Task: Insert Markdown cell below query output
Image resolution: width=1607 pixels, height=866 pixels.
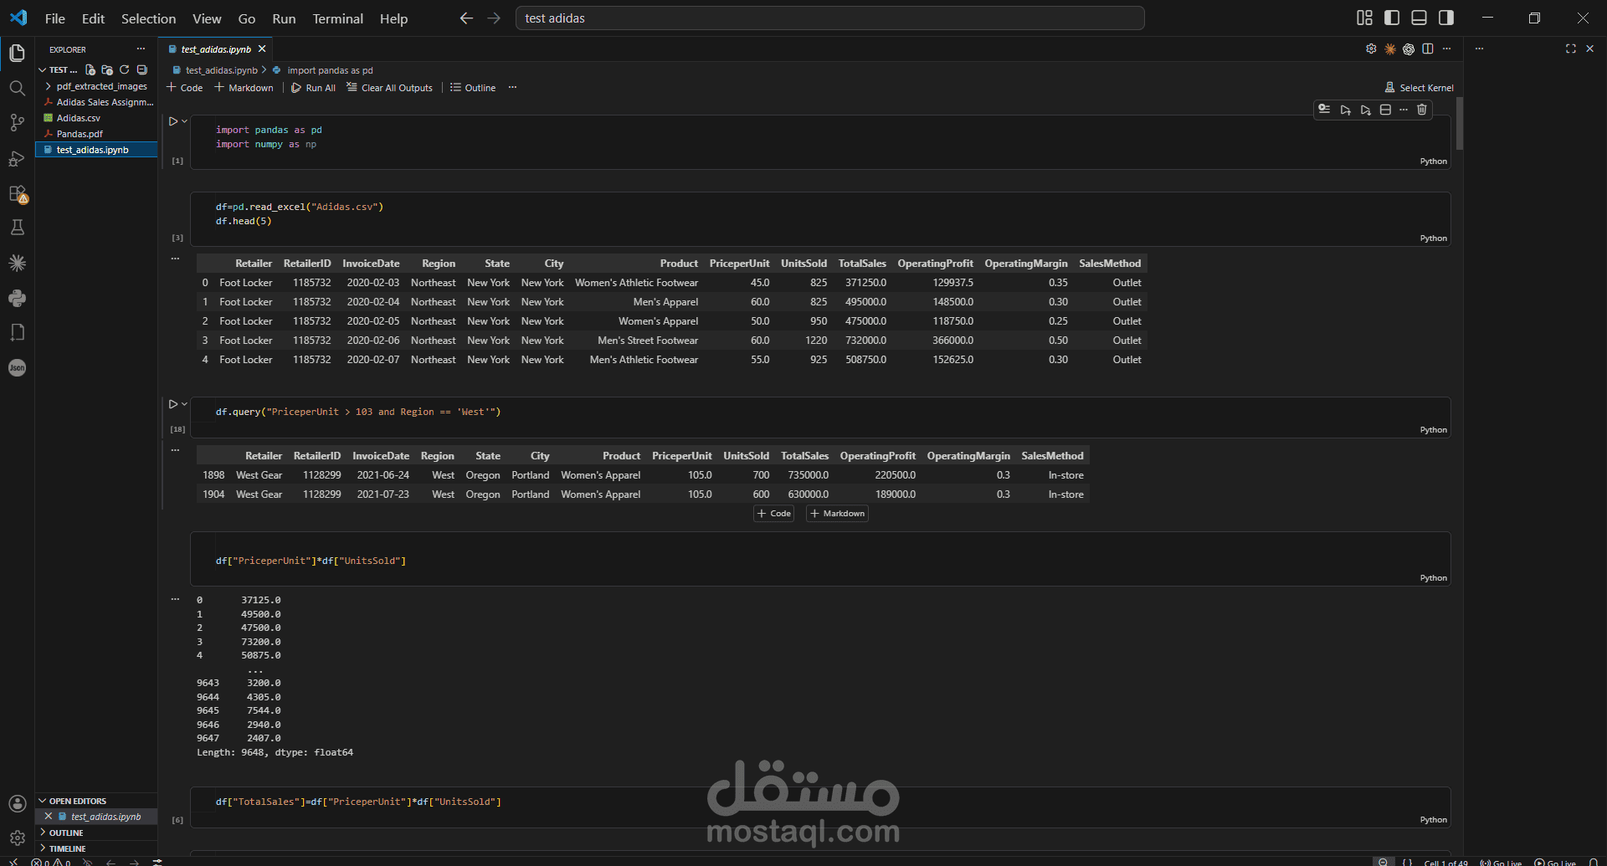Action: coord(837,514)
